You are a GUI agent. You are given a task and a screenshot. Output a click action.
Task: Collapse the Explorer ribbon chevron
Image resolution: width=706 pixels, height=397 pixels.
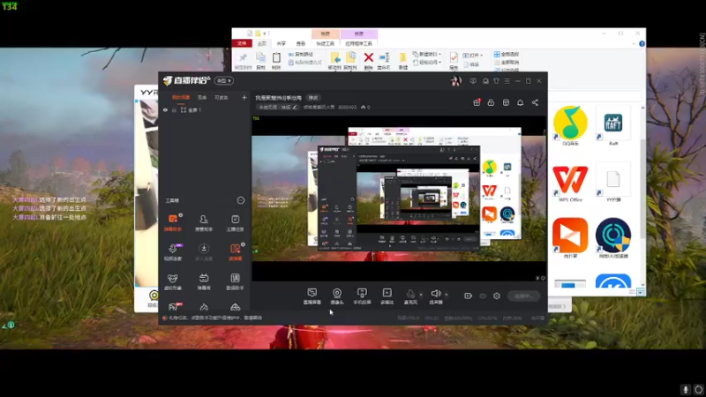[x=634, y=43]
